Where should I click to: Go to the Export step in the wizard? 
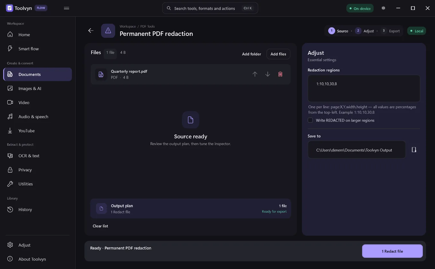(x=390, y=31)
